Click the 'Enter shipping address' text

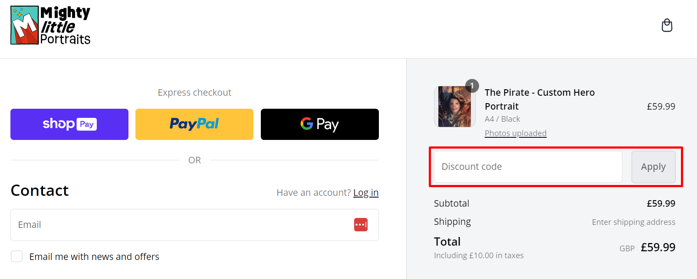coord(633,222)
